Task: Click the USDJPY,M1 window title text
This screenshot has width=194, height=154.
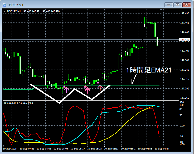Action: pos(16,5)
